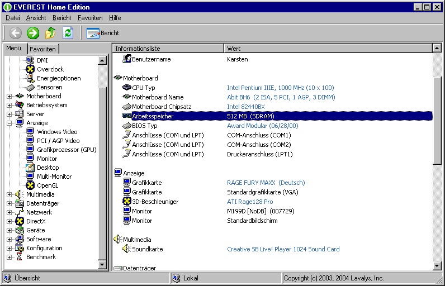
Task: Open the Award Modular BIOS link
Action: (x=263, y=126)
